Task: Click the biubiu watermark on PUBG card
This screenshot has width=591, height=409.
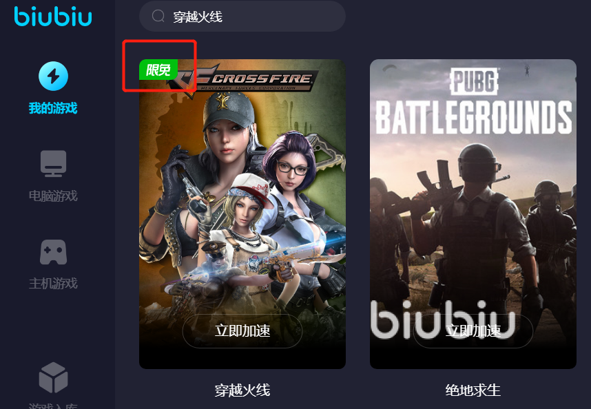Action: [x=442, y=319]
